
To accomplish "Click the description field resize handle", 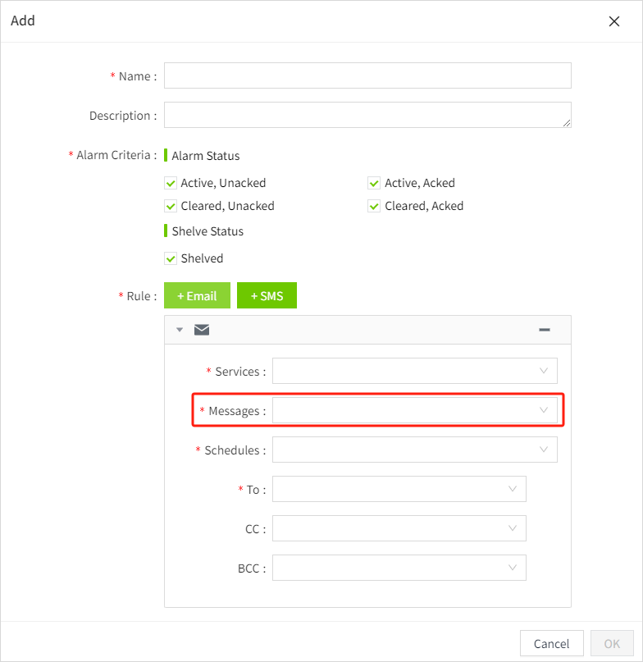I will click(x=566, y=122).
